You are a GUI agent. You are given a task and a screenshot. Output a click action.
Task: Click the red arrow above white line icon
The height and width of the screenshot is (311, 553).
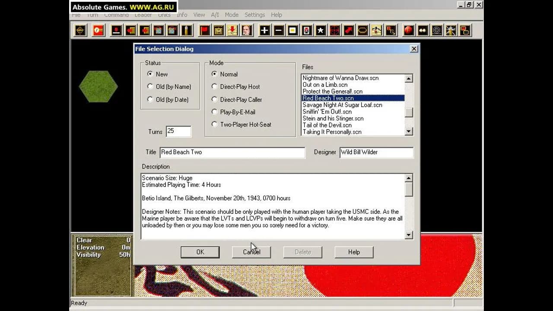click(x=116, y=30)
